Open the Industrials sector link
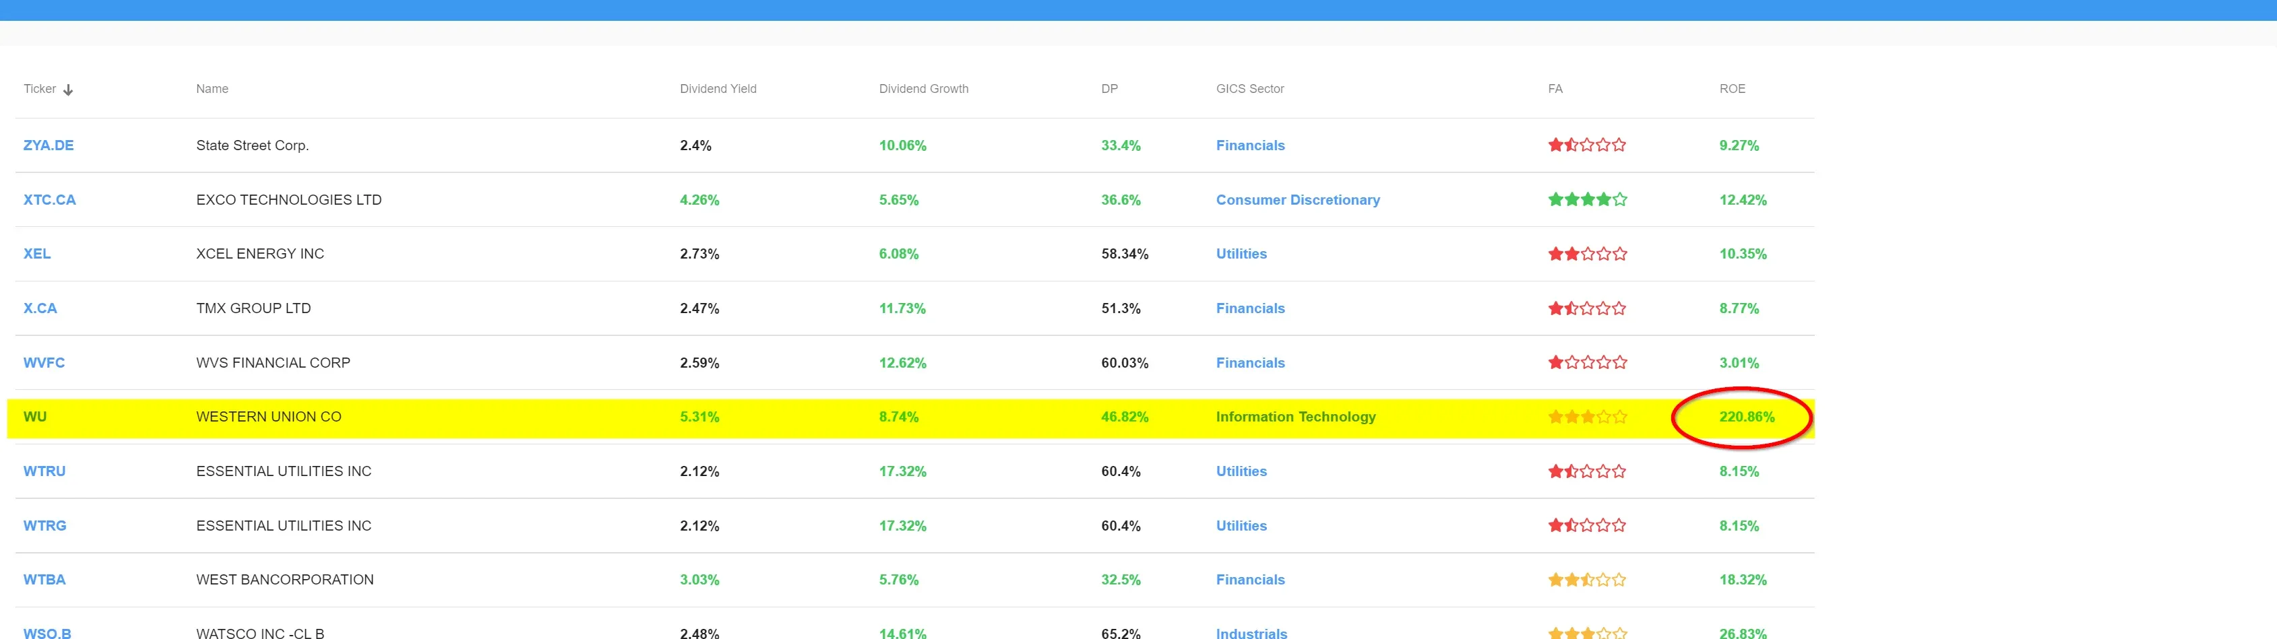The height and width of the screenshot is (639, 2277). coord(1251,633)
